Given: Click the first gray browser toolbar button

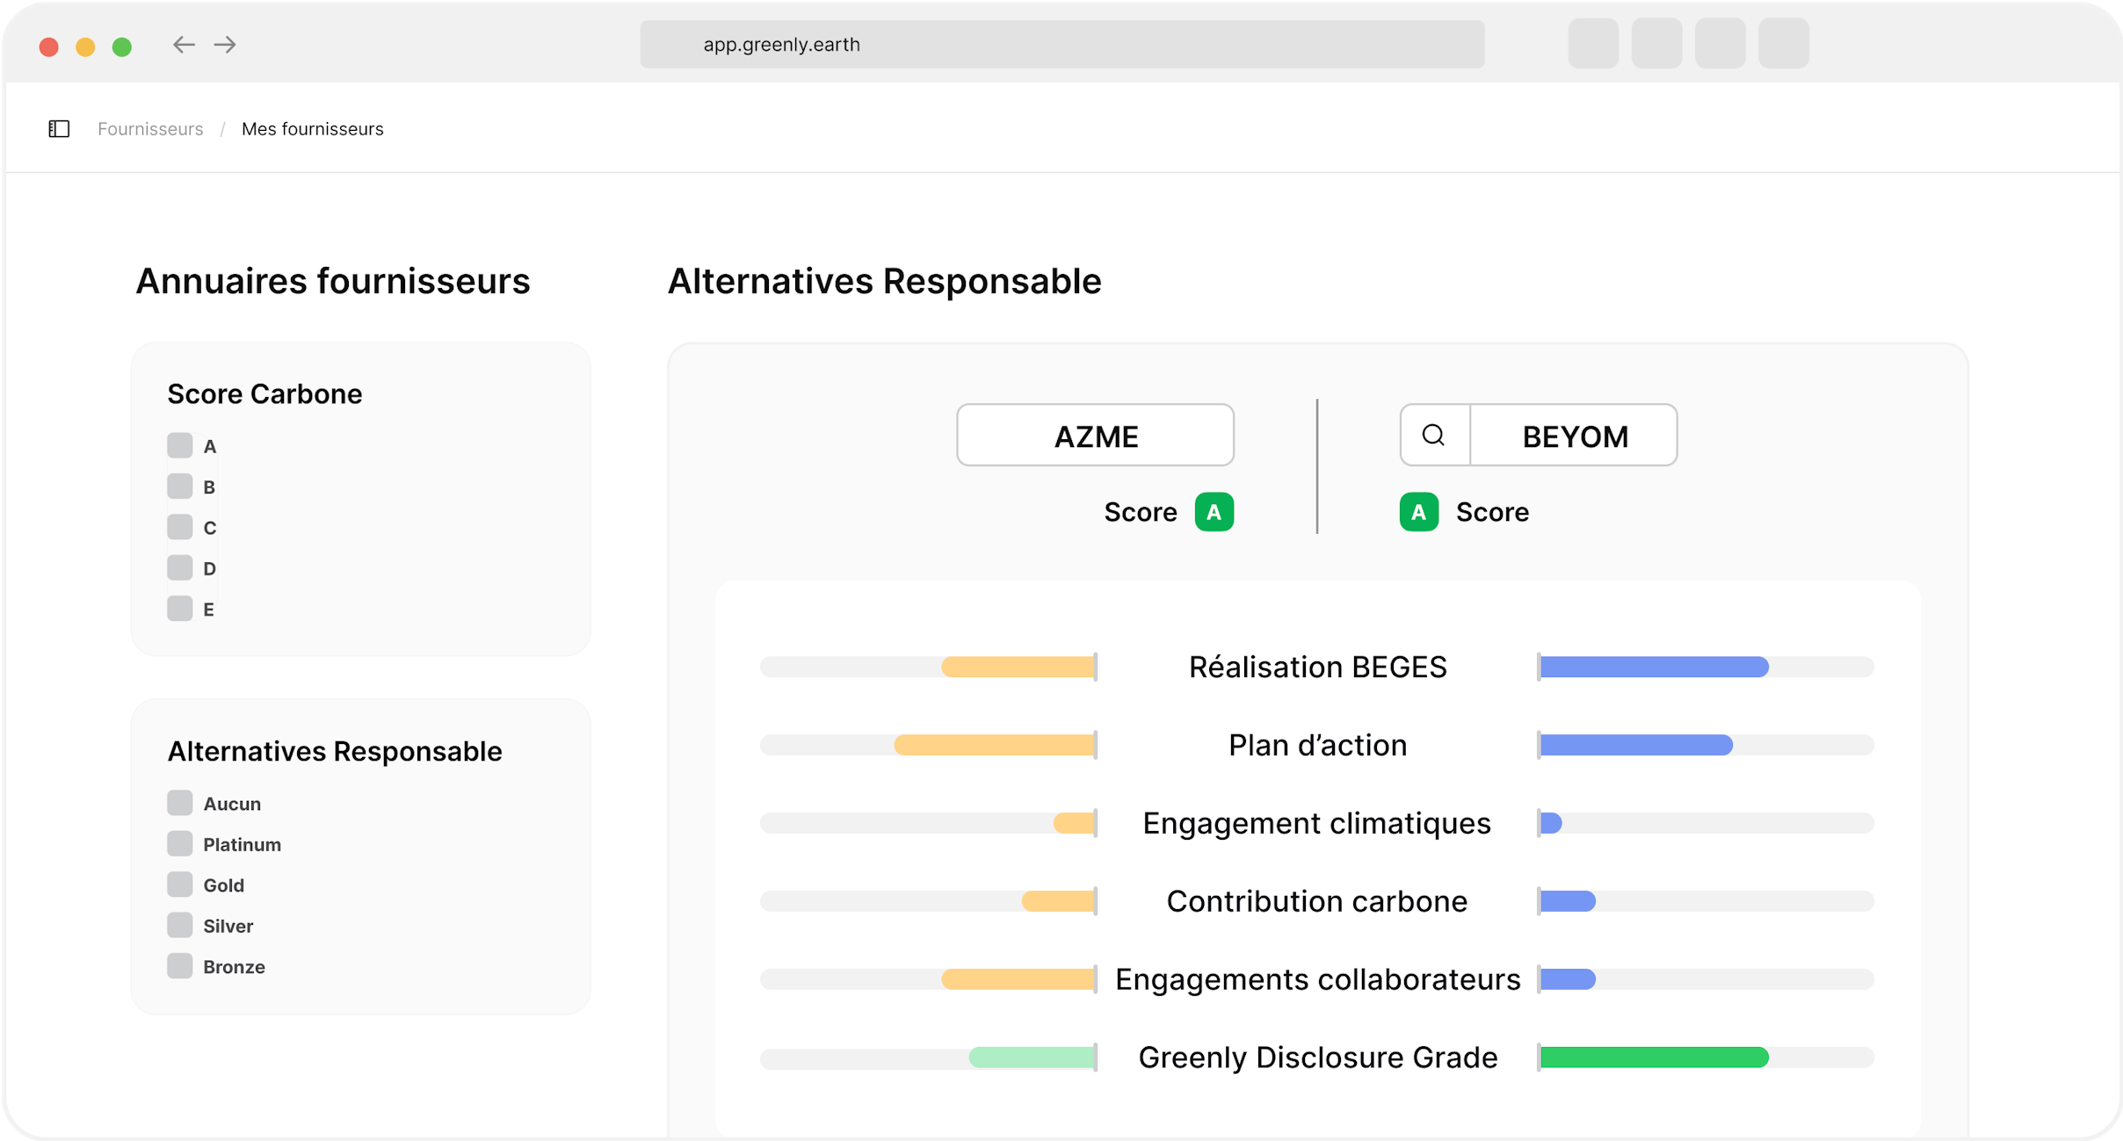Looking at the screenshot, I should point(1593,44).
